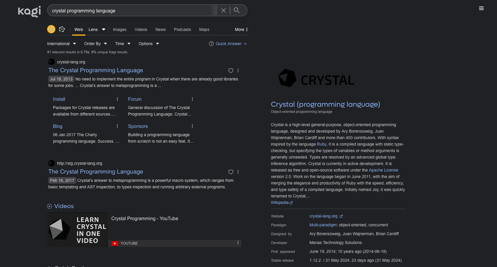Click the orange globe lens icon
Image resolution: width=497 pixels, height=267 pixels.
51,29
